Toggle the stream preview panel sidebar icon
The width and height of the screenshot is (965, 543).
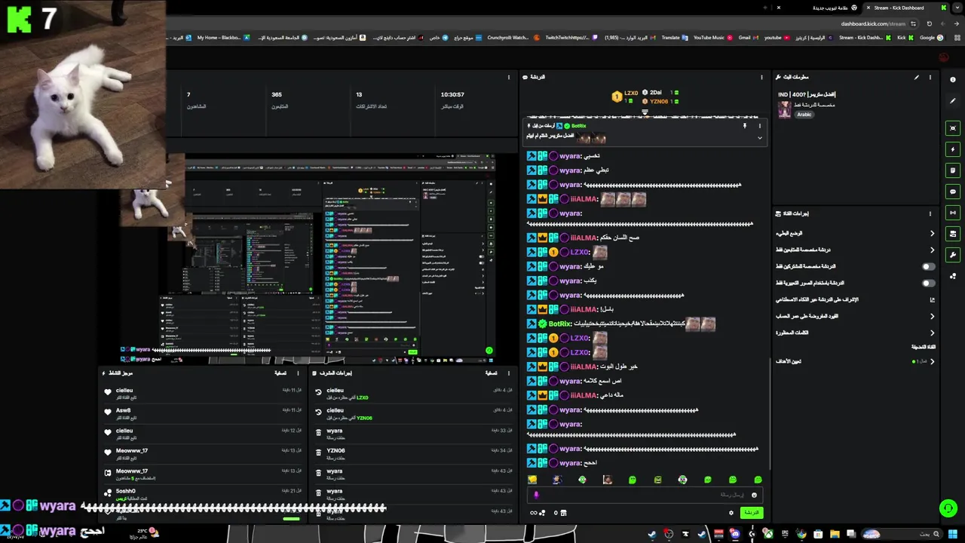click(x=953, y=129)
